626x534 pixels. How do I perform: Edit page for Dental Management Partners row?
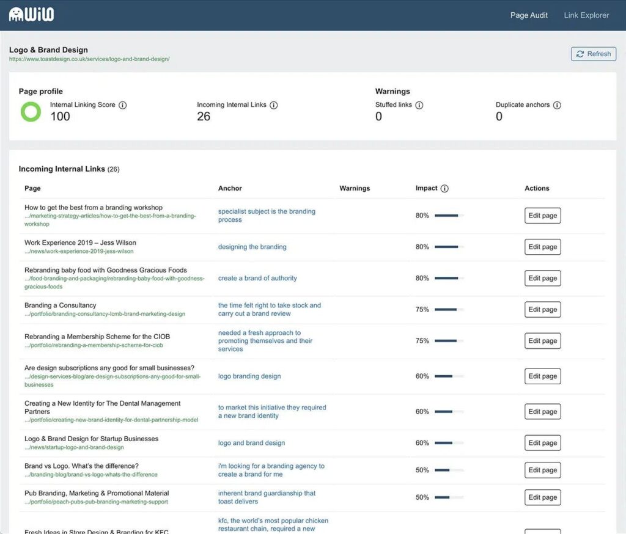click(x=542, y=411)
